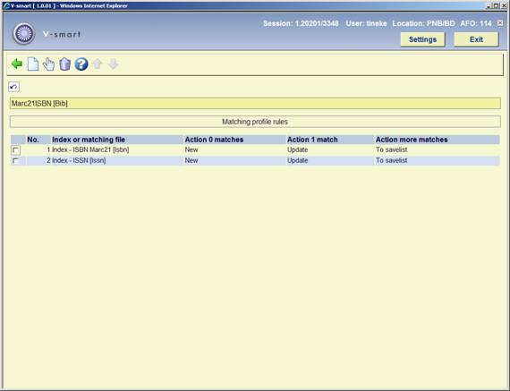Click the green back arrow icon
510x391 pixels.
coord(17,64)
